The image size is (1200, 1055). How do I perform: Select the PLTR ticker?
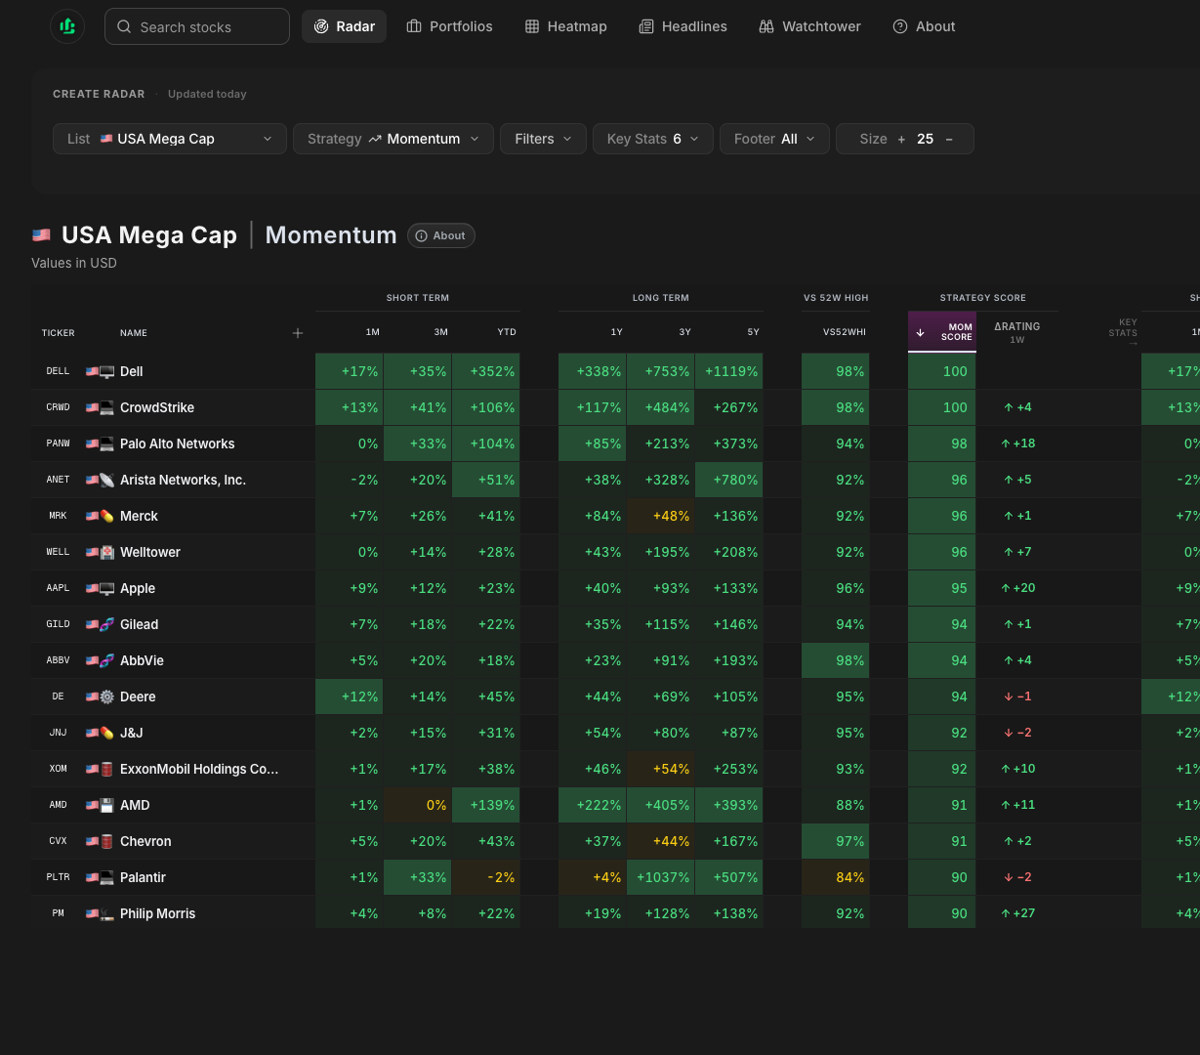pyautogui.click(x=58, y=877)
